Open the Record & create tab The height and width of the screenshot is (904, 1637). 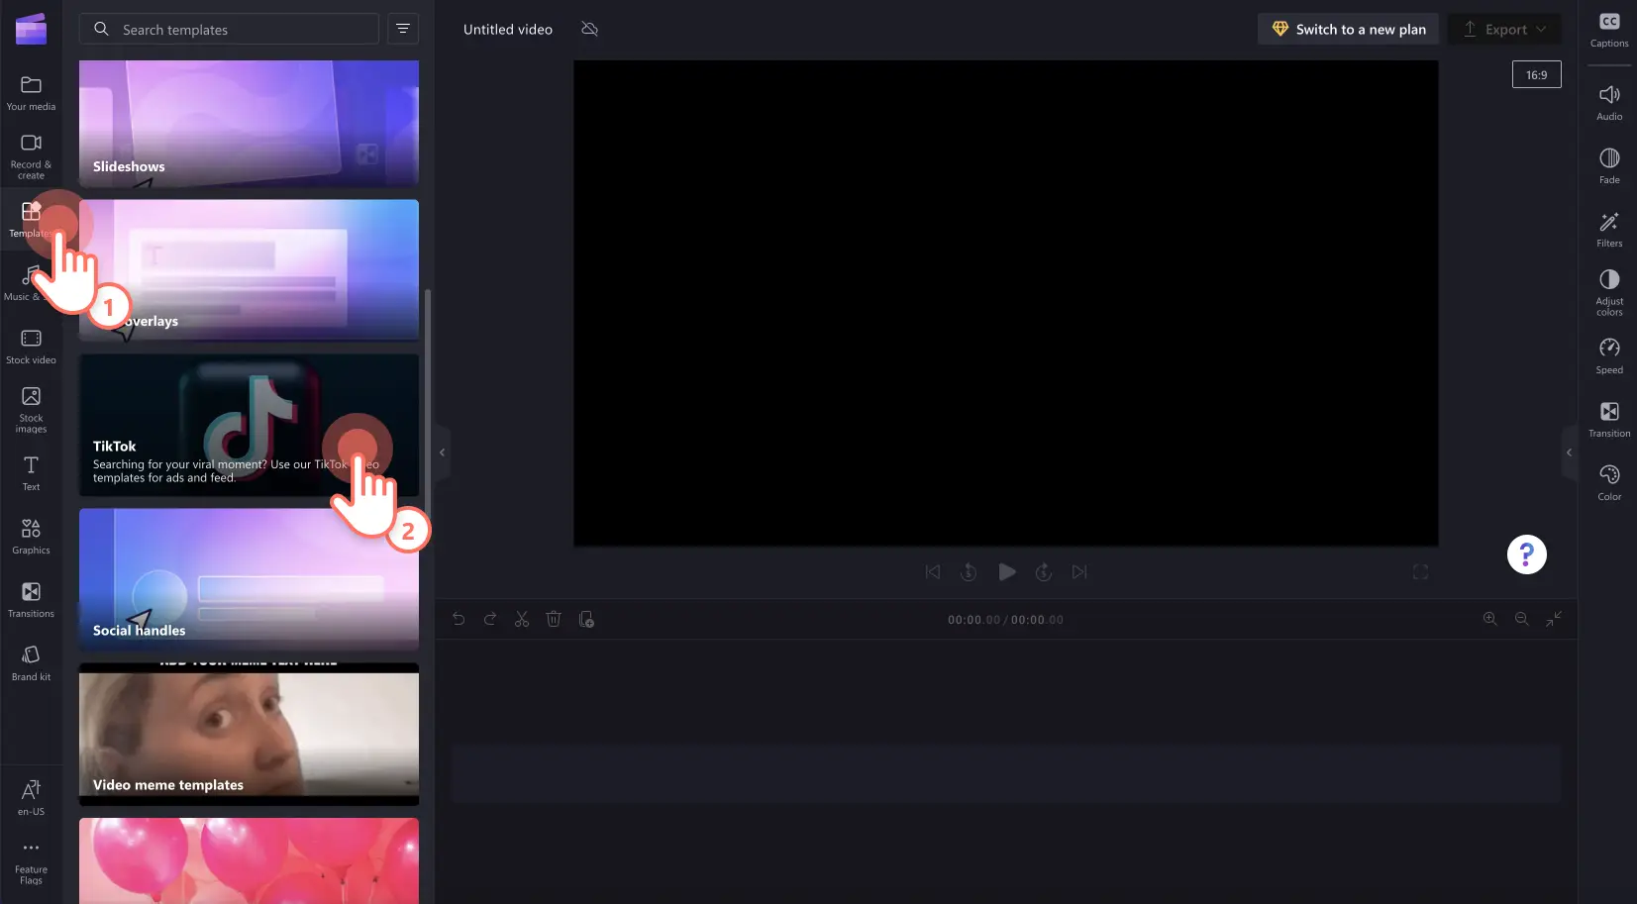pyautogui.click(x=31, y=156)
